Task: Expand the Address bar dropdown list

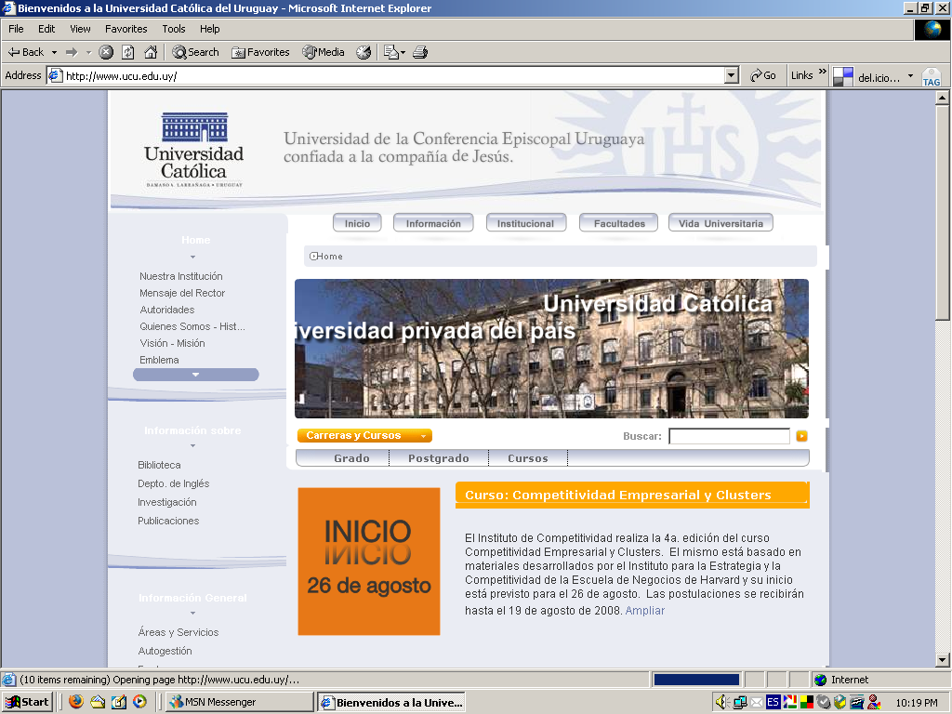Action: 732,75
